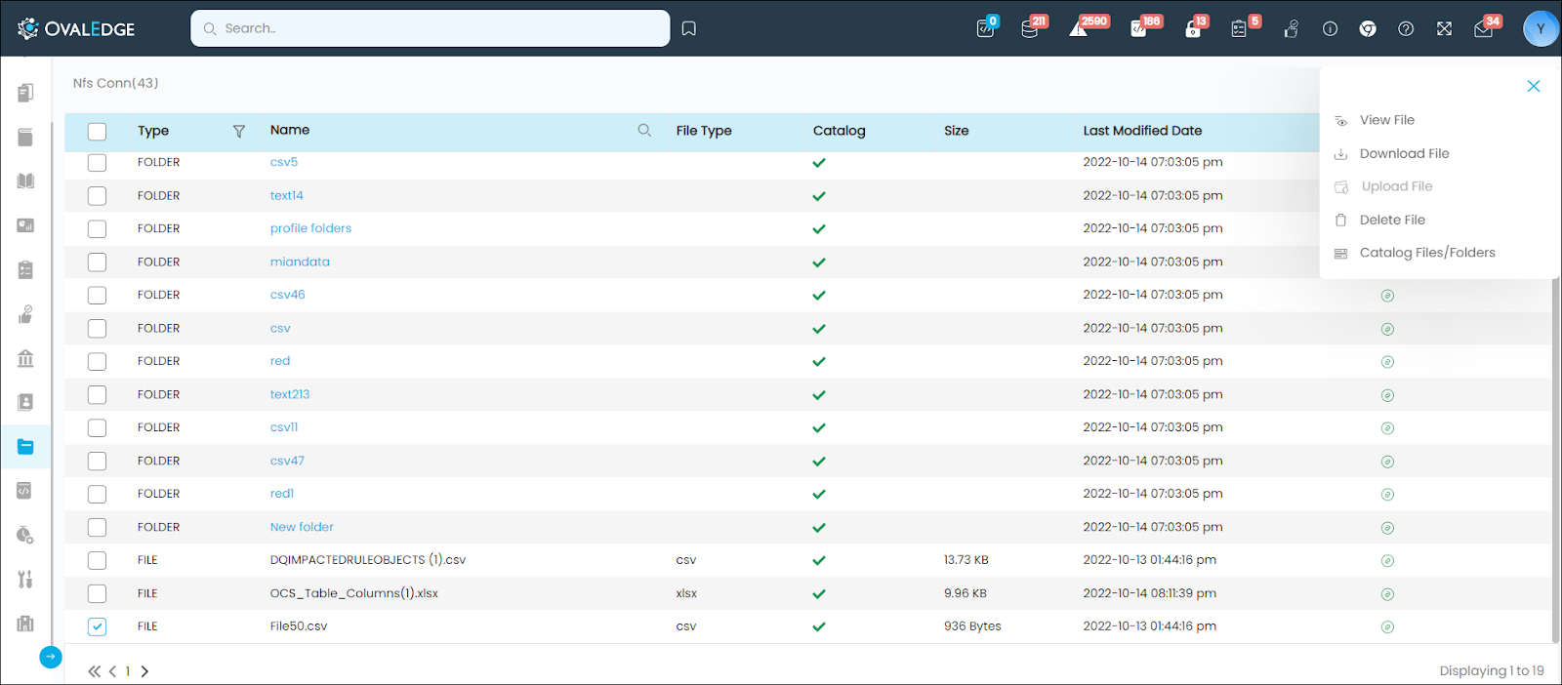1562x685 pixels.
Task: Click the OvalEdge logo
Action: [x=76, y=28]
